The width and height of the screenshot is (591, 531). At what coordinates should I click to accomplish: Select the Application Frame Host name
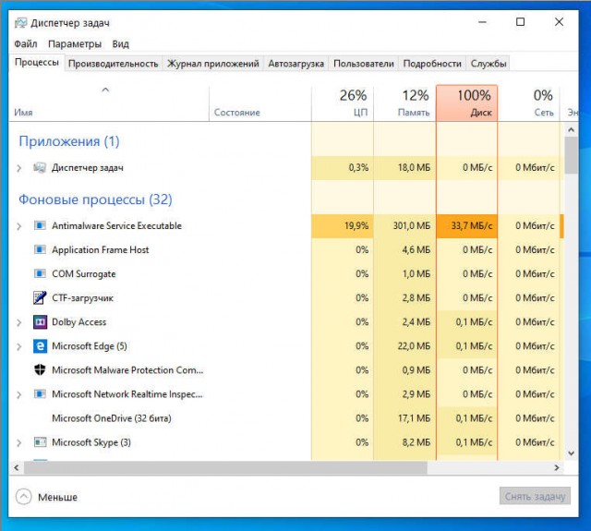(101, 250)
